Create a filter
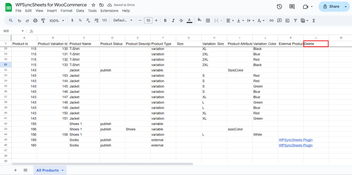Screen dimensions: 352x175 click(x=295, y=20)
